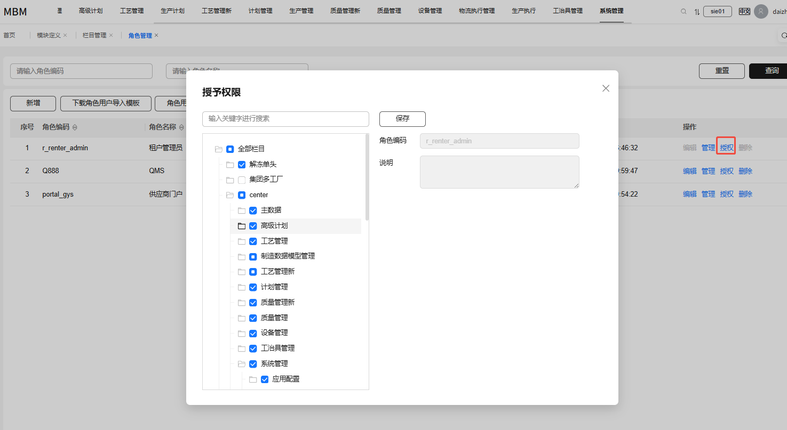Click the folder icon next to 应用配置
Screen dimensions: 787x430
[x=253, y=379]
